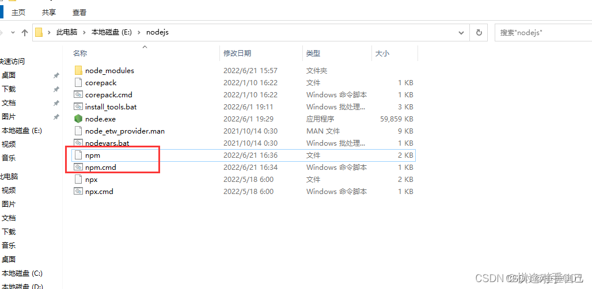Select the node_etw_provider.man file name
Screen dimensions: 592x289
(125, 131)
